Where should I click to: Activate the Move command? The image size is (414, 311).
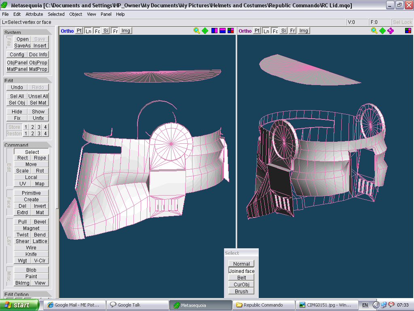pos(31,164)
